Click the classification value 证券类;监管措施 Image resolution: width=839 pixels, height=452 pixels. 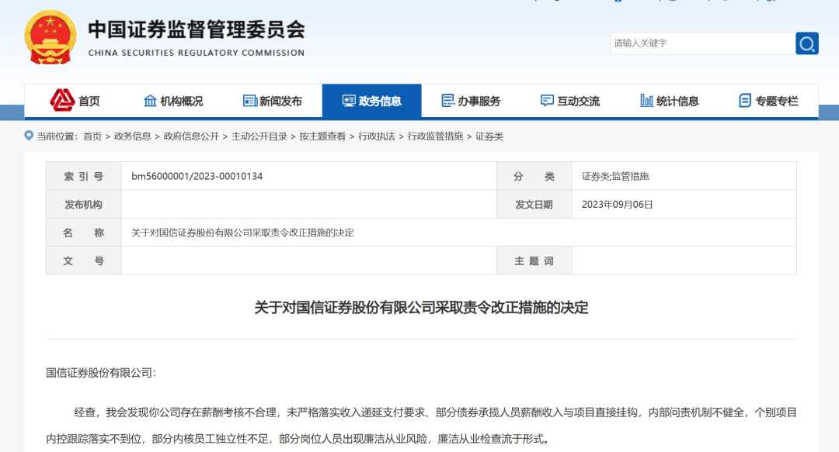pos(615,176)
